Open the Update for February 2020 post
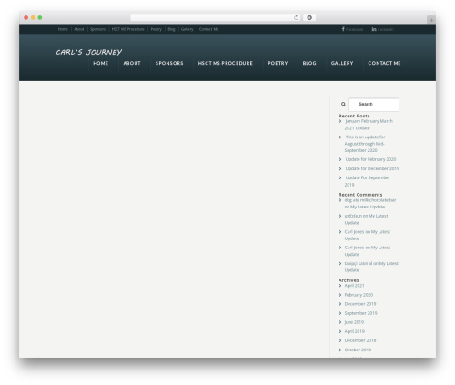 [370, 159]
